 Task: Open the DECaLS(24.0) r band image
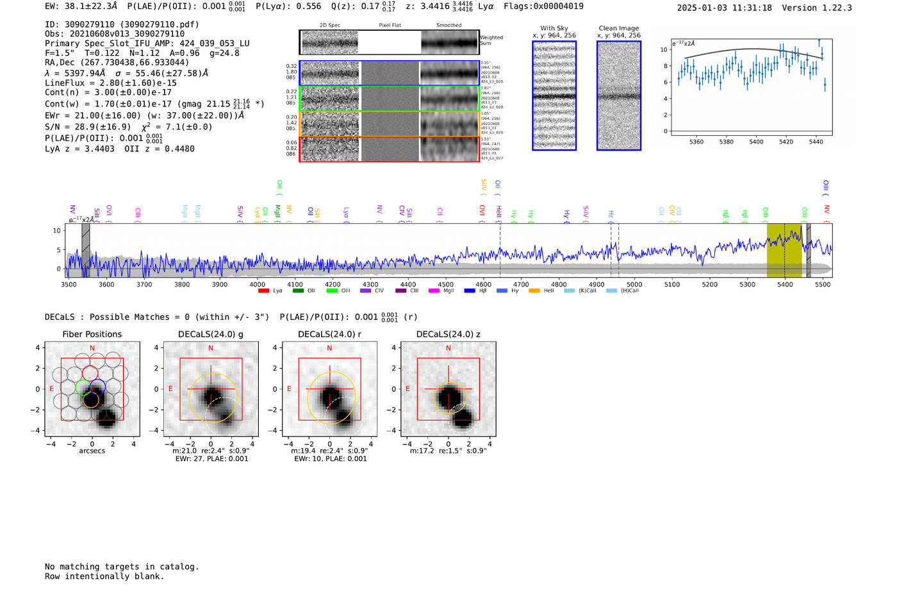tap(329, 389)
